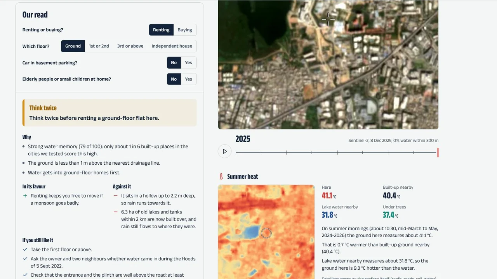Click the minus icon beside '6.3 ha of old lakes'
497x279 pixels.
(115, 212)
